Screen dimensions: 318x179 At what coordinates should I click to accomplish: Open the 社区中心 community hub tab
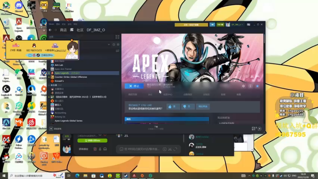[x=168, y=95]
